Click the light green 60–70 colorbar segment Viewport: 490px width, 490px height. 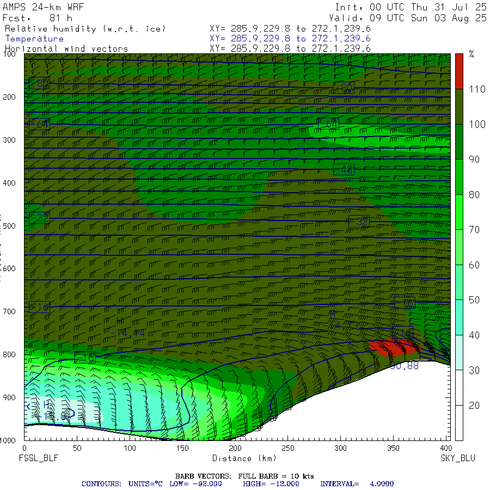[x=459, y=247]
